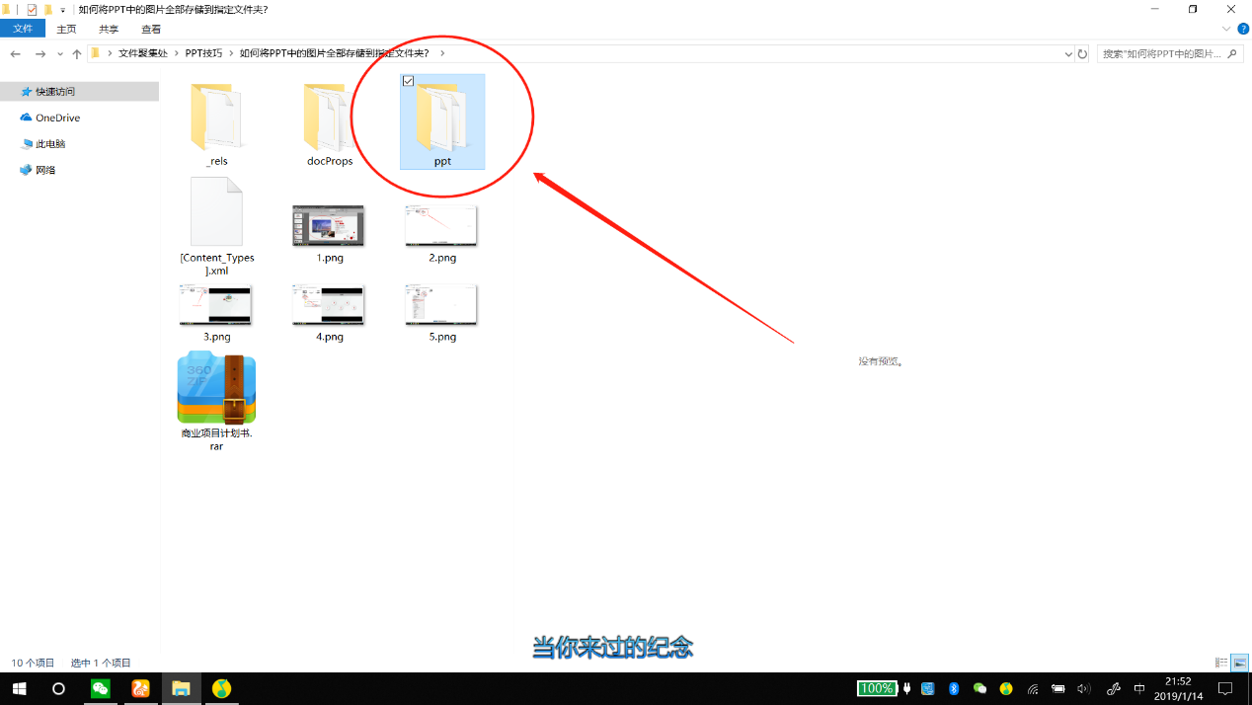
Task: Open the Wi-Fi network tray icon
Action: pos(1033,688)
